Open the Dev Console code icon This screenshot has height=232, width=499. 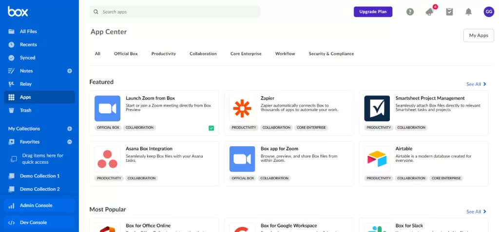(12, 223)
